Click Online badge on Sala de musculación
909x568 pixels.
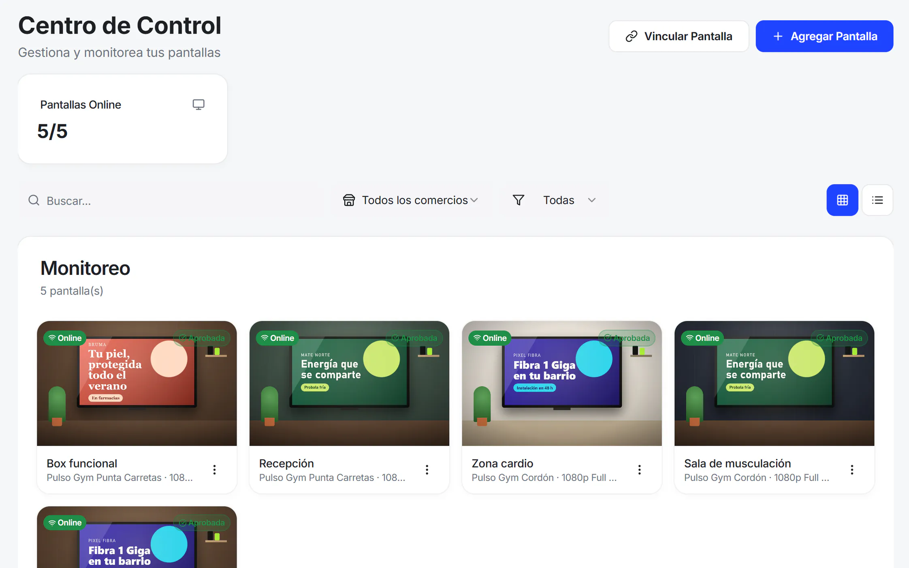[x=702, y=338]
